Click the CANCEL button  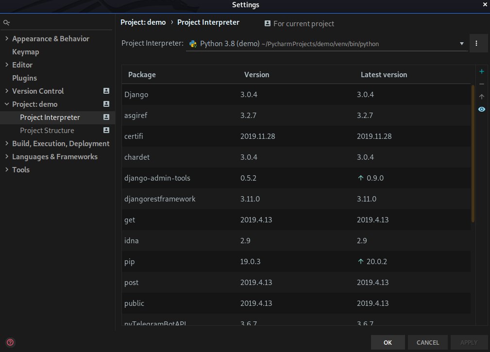pyautogui.click(x=428, y=342)
